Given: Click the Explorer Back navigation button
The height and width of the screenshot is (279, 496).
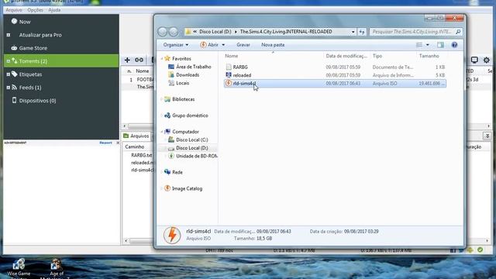Looking at the screenshot, I should pyautogui.click(x=162, y=32).
